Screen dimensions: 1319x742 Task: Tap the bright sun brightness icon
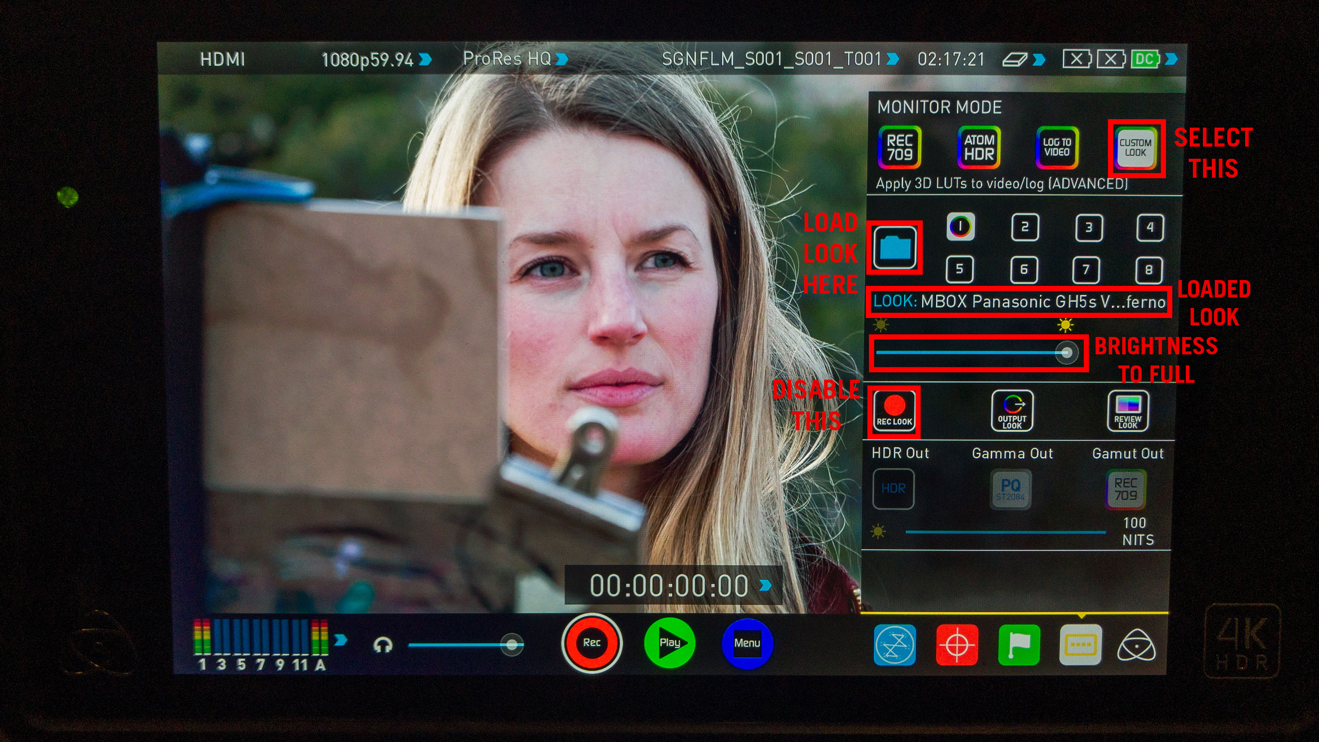[x=1065, y=325]
